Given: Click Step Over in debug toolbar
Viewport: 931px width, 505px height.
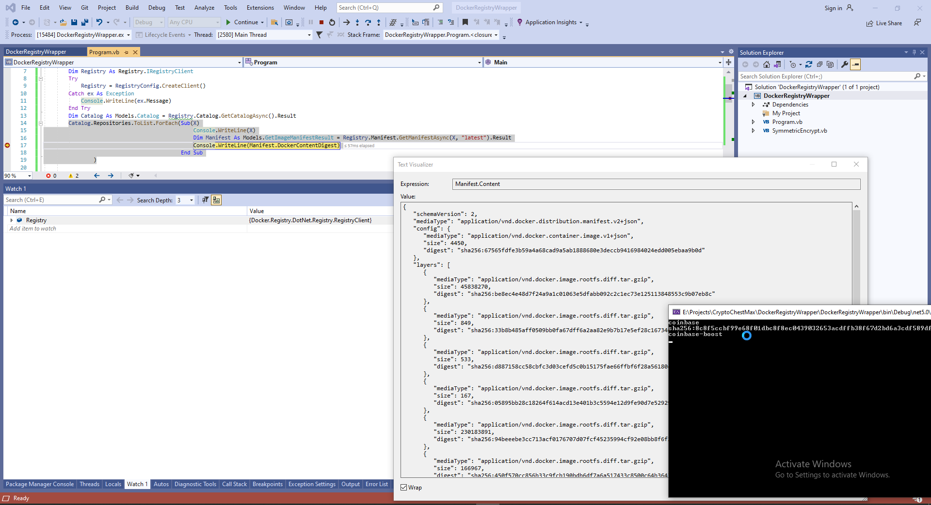Looking at the screenshot, I should click(x=368, y=22).
